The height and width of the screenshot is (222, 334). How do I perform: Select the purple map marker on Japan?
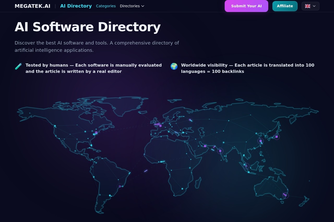click(x=277, y=137)
